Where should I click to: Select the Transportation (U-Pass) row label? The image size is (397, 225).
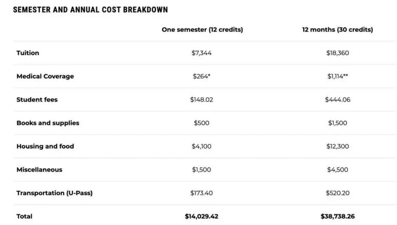tap(54, 193)
